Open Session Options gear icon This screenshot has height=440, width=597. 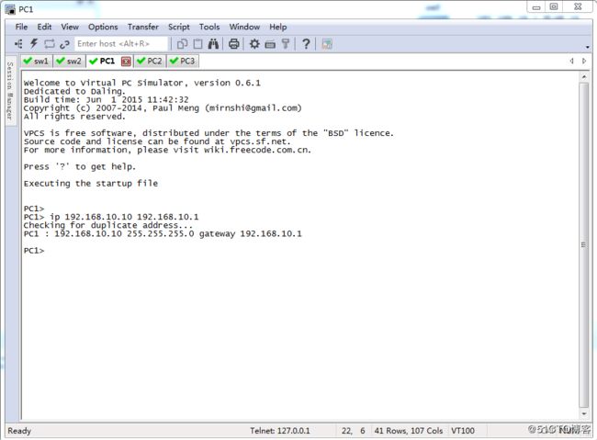point(254,44)
